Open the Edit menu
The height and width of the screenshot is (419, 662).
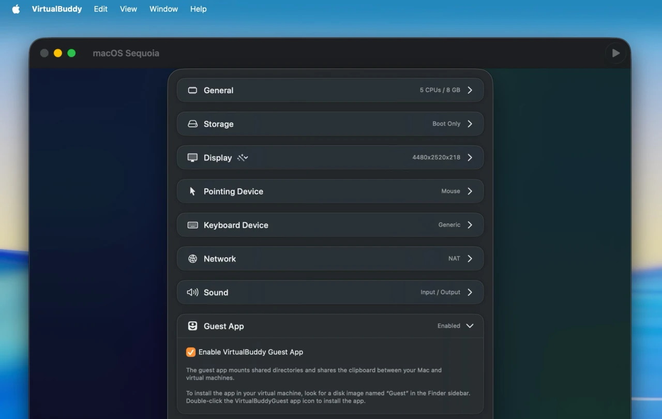click(101, 9)
